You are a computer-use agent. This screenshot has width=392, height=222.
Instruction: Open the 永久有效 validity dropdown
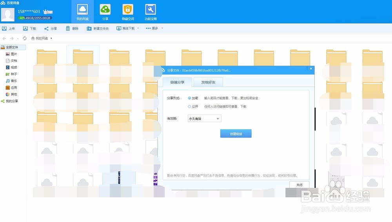[205, 119]
